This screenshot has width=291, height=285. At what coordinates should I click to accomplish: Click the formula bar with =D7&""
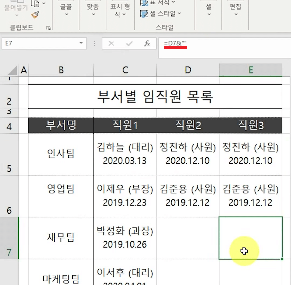[224, 48]
